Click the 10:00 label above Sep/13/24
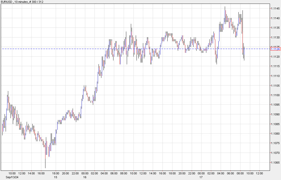The width and height of the screenshot is (281, 180). point(12,173)
